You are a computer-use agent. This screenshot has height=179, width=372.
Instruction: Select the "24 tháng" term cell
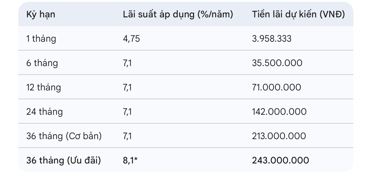click(x=44, y=112)
